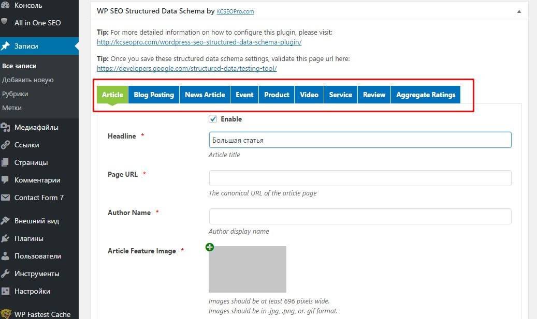The image size is (537, 319).
Task: Open the Google structured-data testing tool link
Action: (186, 68)
